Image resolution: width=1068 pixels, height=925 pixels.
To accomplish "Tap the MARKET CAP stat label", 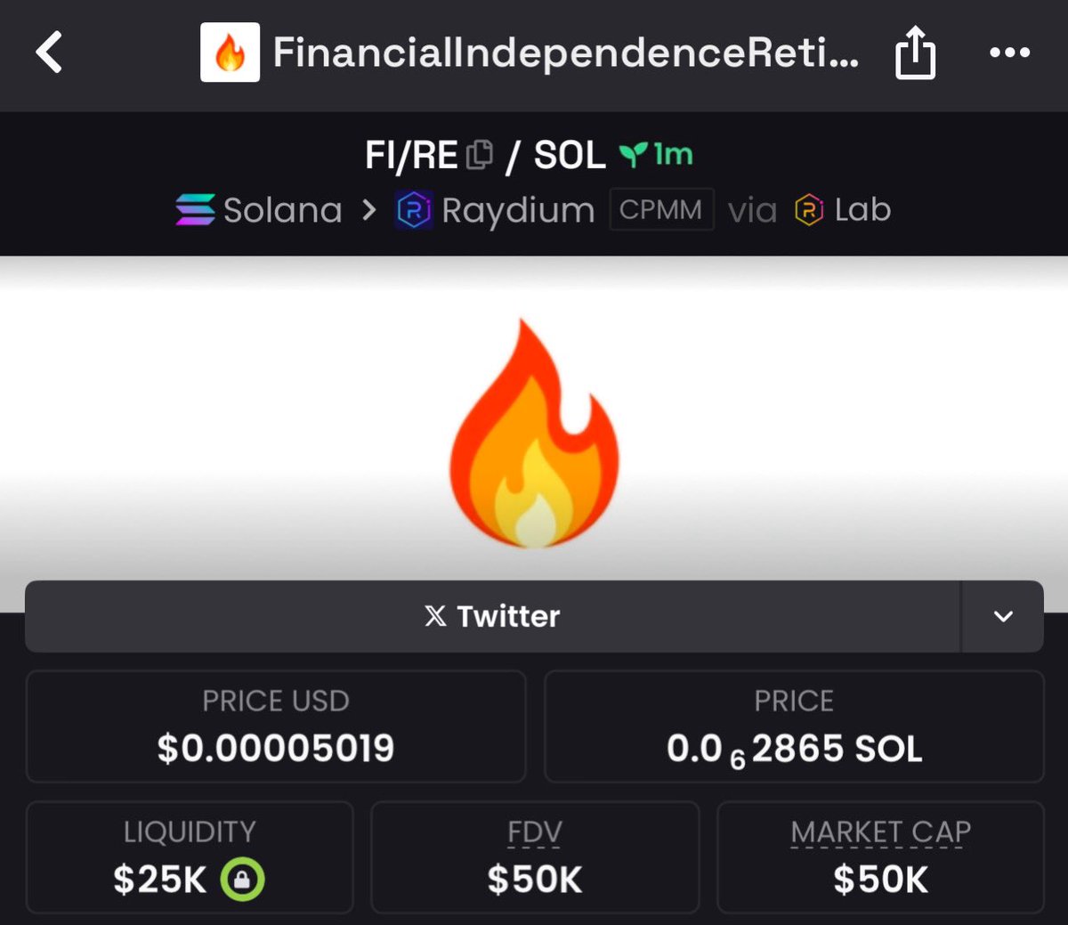I will click(x=880, y=832).
